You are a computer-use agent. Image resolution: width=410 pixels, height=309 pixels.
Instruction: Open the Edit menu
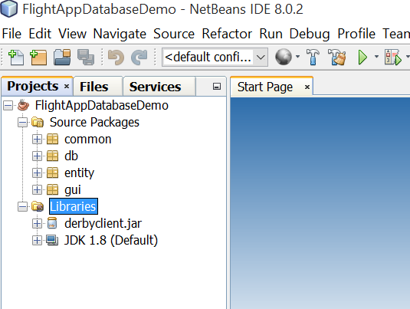point(40,34)
